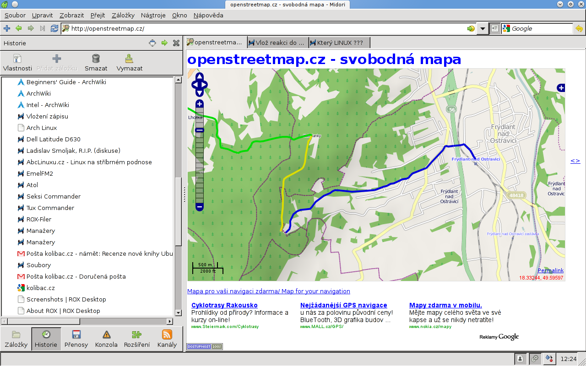Reload the current page
Screen dimensions: 586x366
coord(54,28)
